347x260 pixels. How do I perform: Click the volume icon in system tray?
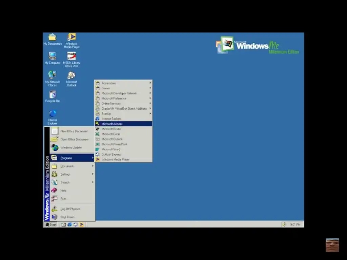(284, 225)
